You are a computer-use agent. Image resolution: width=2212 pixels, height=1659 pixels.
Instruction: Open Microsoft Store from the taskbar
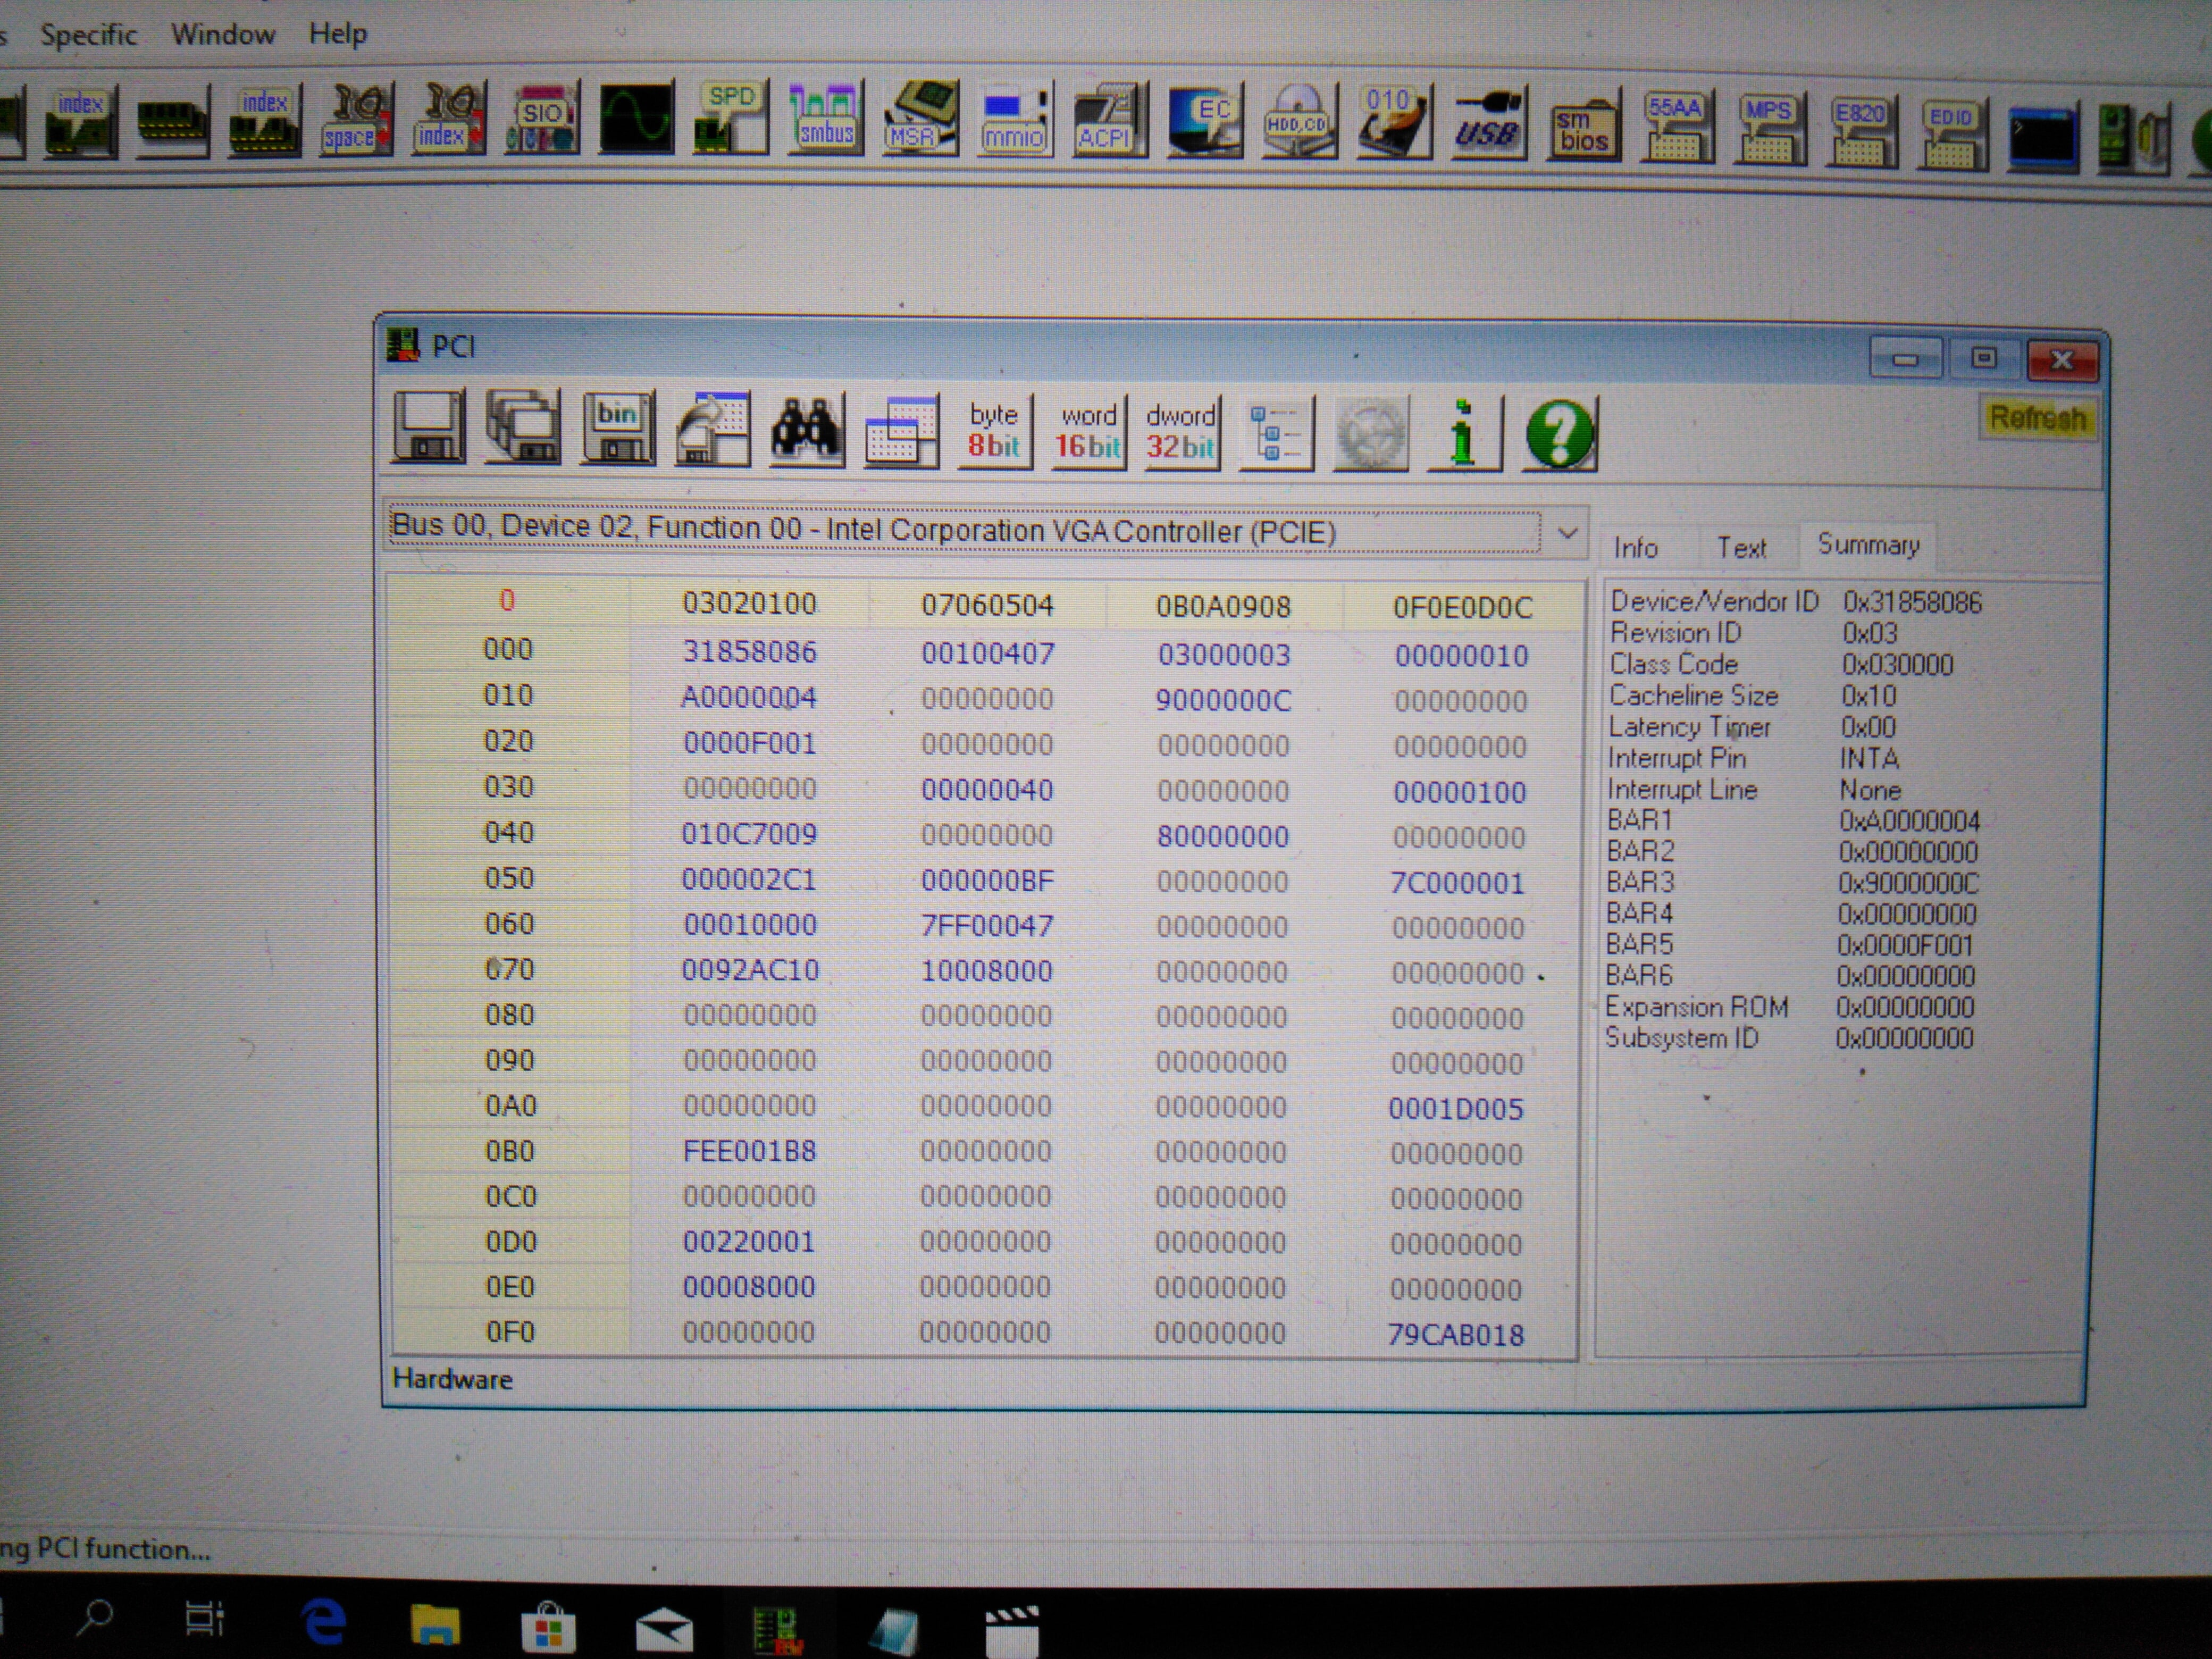pyautogui.click(x=548, y=1626)
